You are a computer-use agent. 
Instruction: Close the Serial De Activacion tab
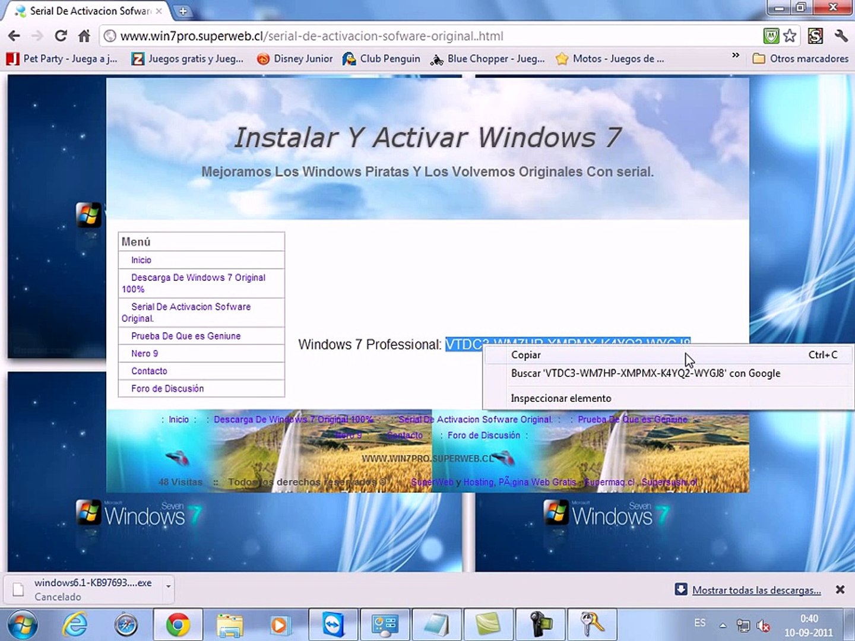pyautogui.click(x=159, y=11)
